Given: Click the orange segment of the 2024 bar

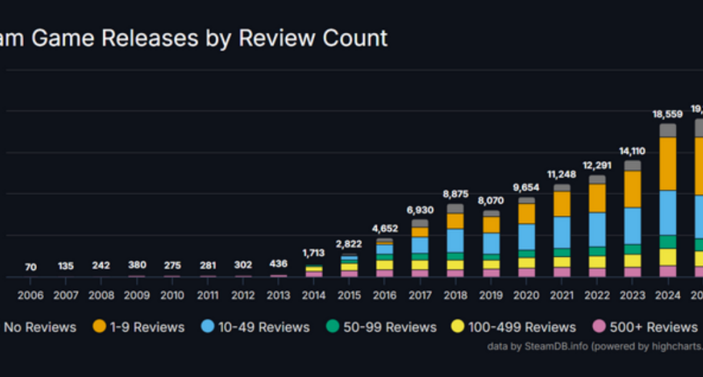Looking at the screenshot, I should (668, 163).
